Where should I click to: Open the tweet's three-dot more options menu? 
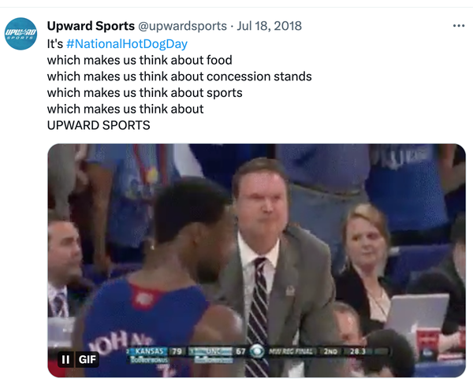click(x=459, y=26)
